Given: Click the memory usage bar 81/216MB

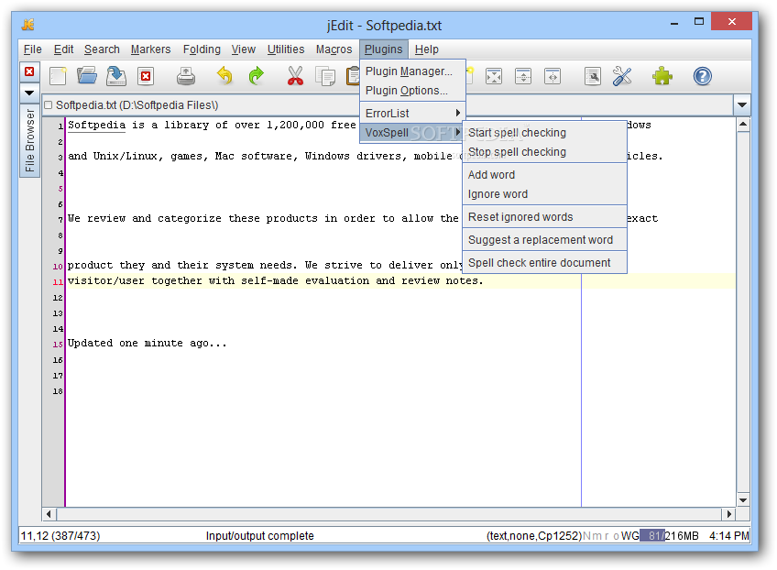Looking at the screenshot, I should coord(669,536).
